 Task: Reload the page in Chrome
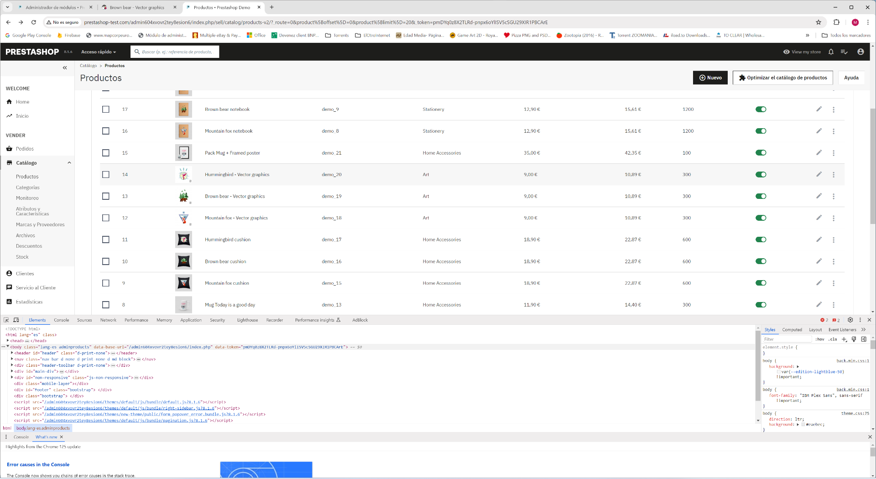(33, 22)
